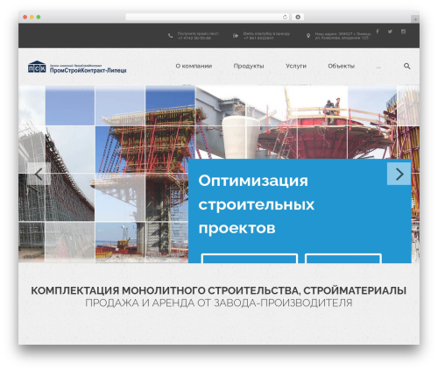Click the address map pin icon

pos(308,36)
